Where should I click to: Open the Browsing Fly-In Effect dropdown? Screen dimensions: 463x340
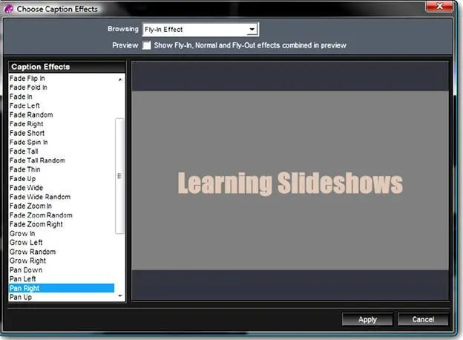click(252, 30)
